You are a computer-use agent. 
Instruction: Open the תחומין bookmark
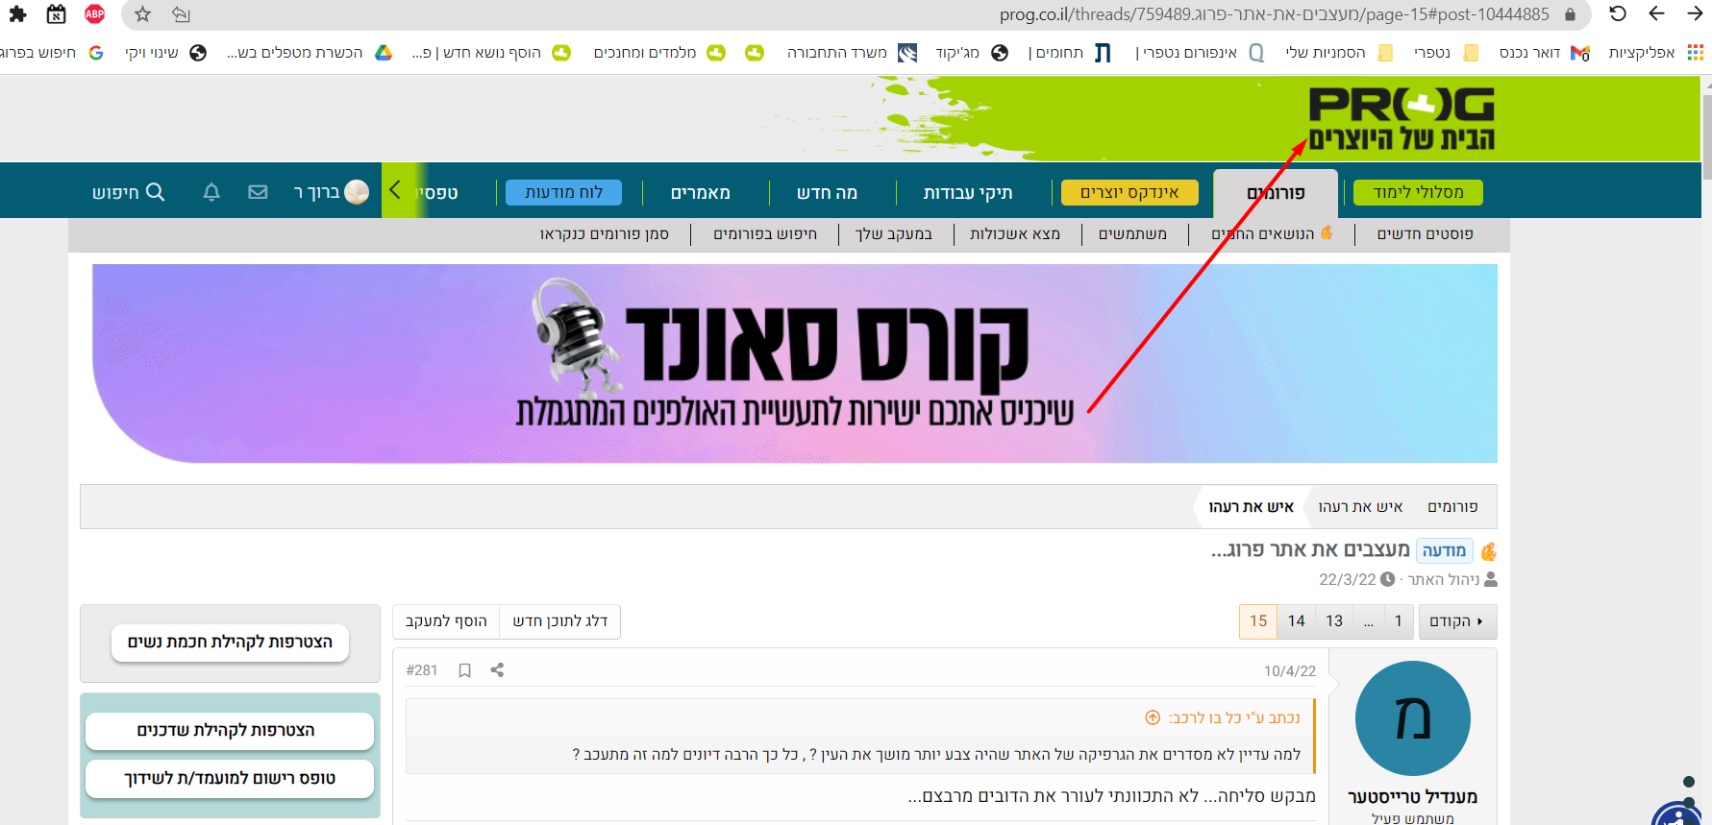1070,53
